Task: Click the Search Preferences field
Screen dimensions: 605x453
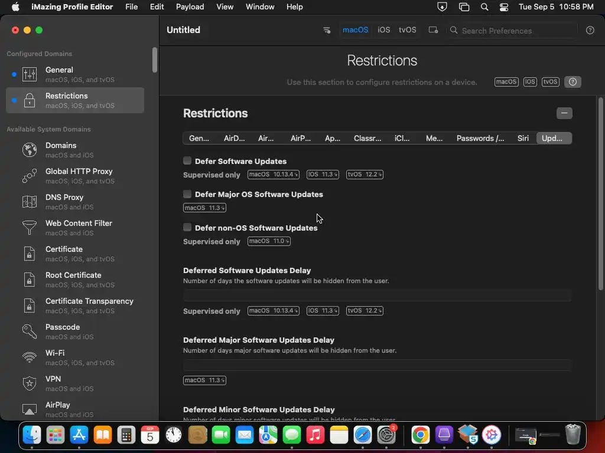Action: pos(512,31)
